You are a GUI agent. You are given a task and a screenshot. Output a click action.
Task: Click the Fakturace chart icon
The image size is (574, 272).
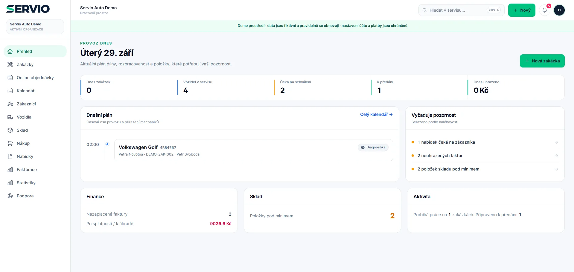10,170
